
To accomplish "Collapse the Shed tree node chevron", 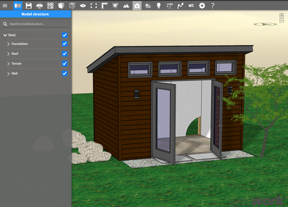I will (x=5, y=35).
